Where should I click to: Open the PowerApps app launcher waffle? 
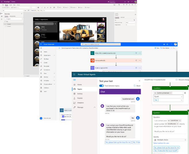click(x=2, y=2)
